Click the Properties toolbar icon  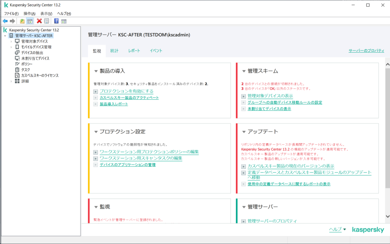coord(46,21)
